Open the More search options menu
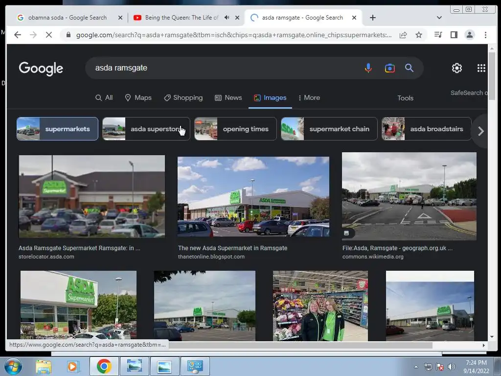501x376 pixels. point(309,98)
